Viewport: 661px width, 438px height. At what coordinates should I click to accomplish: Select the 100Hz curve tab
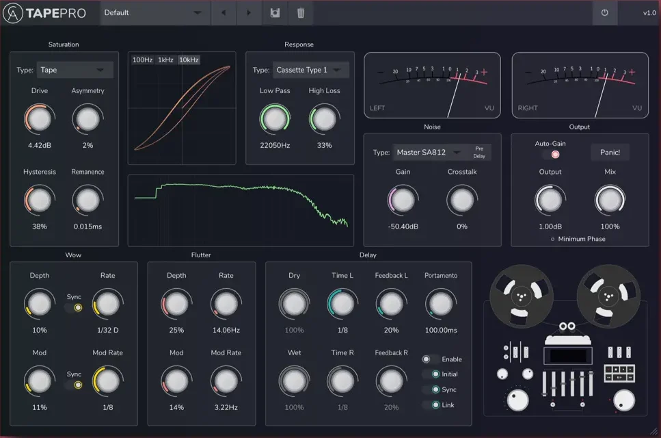click(142, 60)
